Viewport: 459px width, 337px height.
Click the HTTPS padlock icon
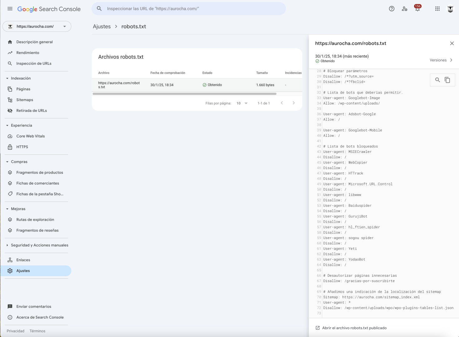(10, 147)
